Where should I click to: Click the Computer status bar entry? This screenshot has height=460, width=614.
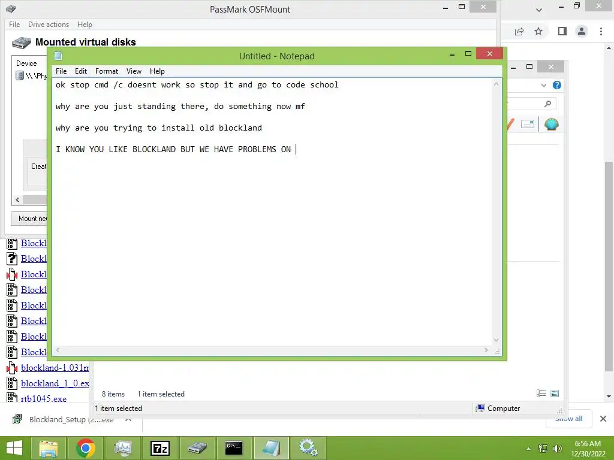(498, 408)
